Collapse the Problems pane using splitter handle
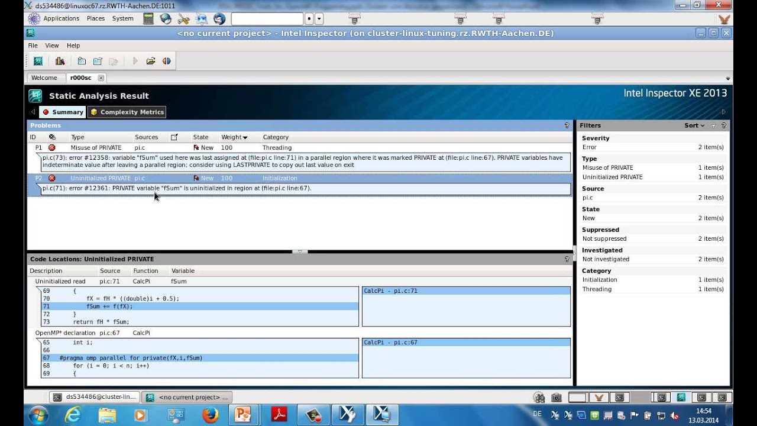Screen dimensions: 757x426 pos(300,251)
